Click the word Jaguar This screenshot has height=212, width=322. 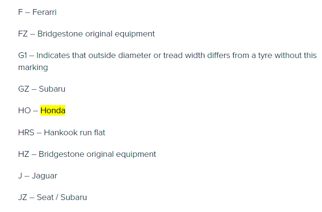click(x=44, y=176)
